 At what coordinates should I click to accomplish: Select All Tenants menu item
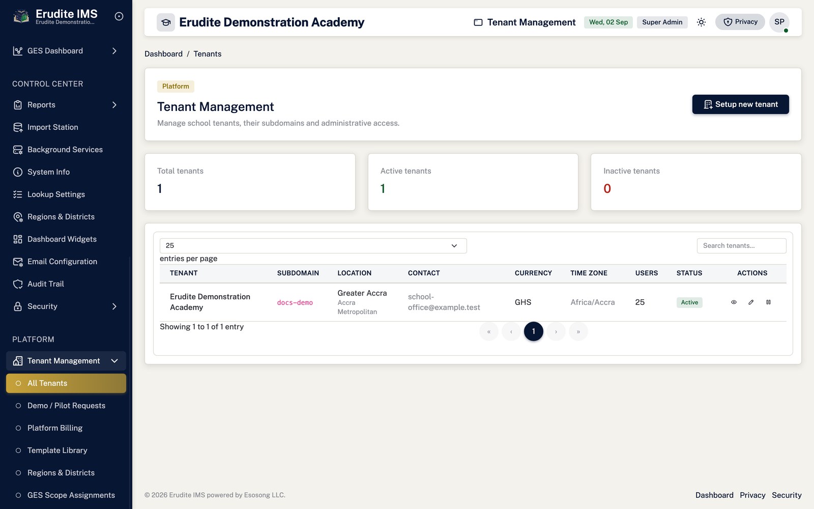(66, 383)
